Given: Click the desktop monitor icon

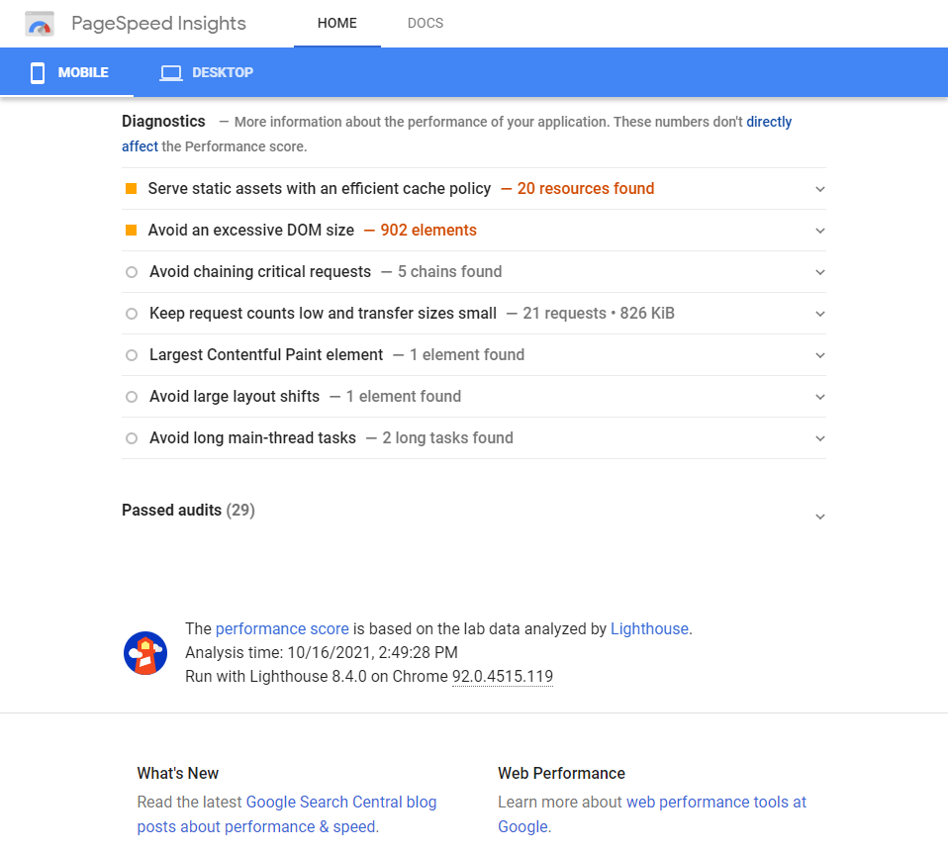Looking at the screenshot, I should [x=171, y=72].
